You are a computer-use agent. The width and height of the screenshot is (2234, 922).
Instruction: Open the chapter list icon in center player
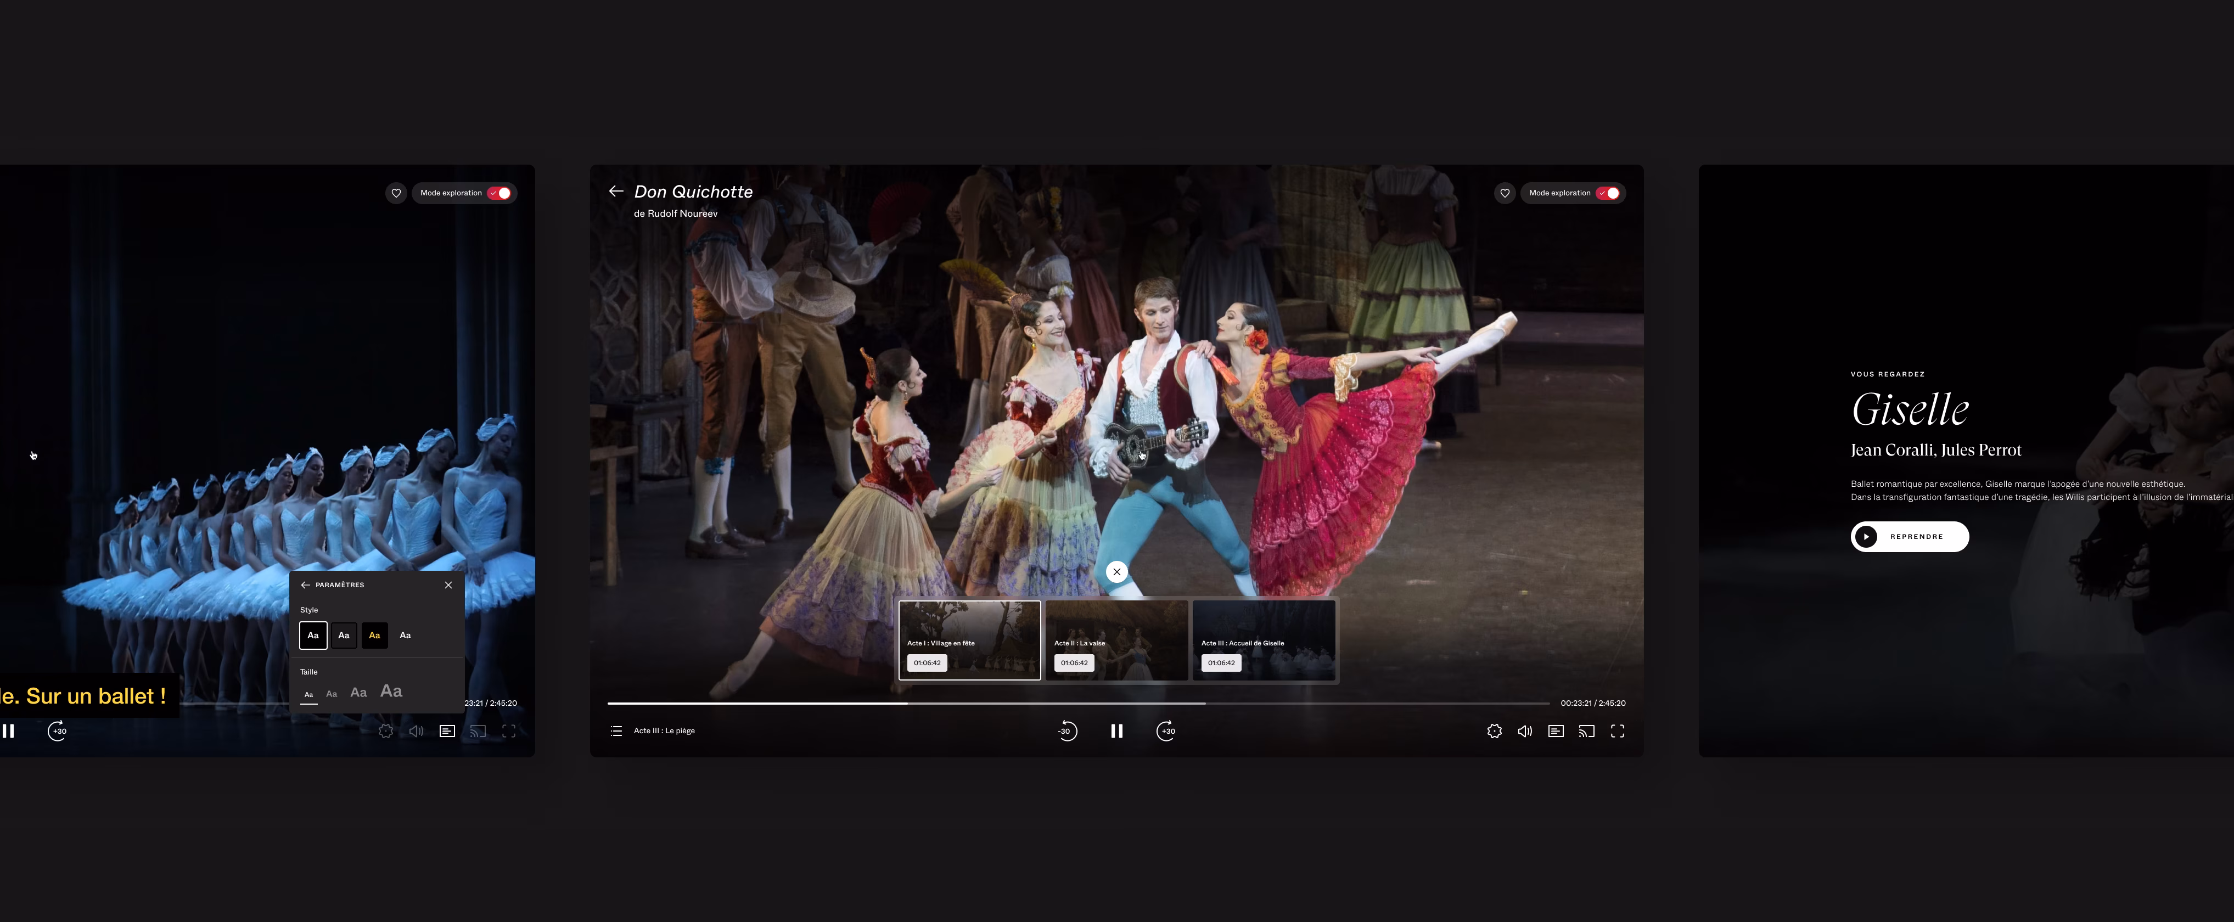(x=616, y=731)
